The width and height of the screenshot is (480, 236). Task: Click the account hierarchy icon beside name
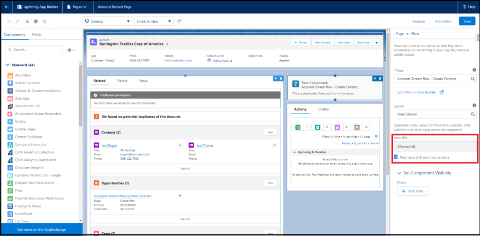167,44
